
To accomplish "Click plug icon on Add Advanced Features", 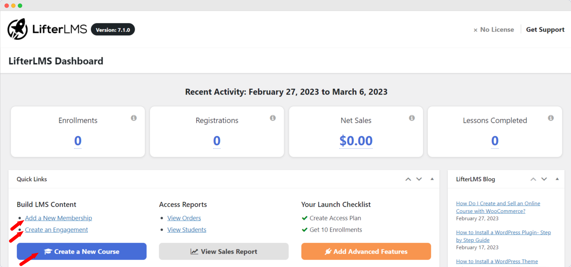I will (x=328, y=251).
